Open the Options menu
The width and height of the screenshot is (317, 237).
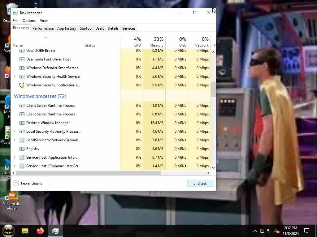click(29, 21)
